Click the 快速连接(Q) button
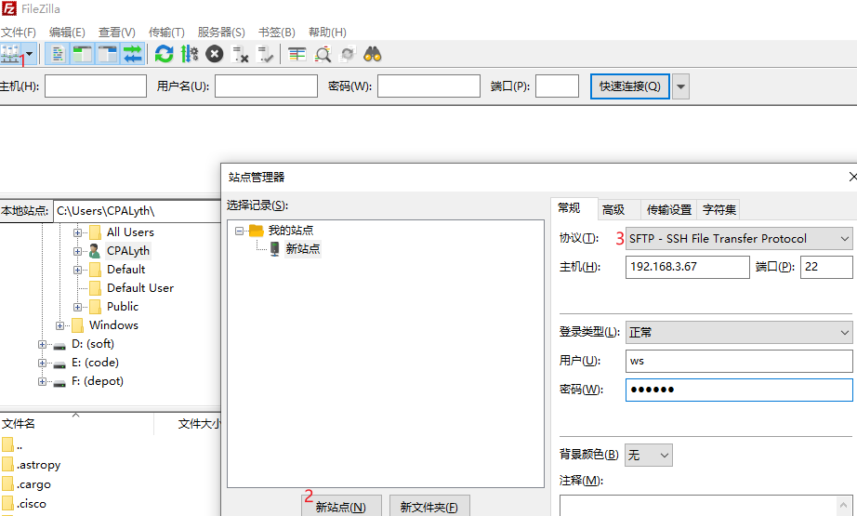 pos(629,86)
